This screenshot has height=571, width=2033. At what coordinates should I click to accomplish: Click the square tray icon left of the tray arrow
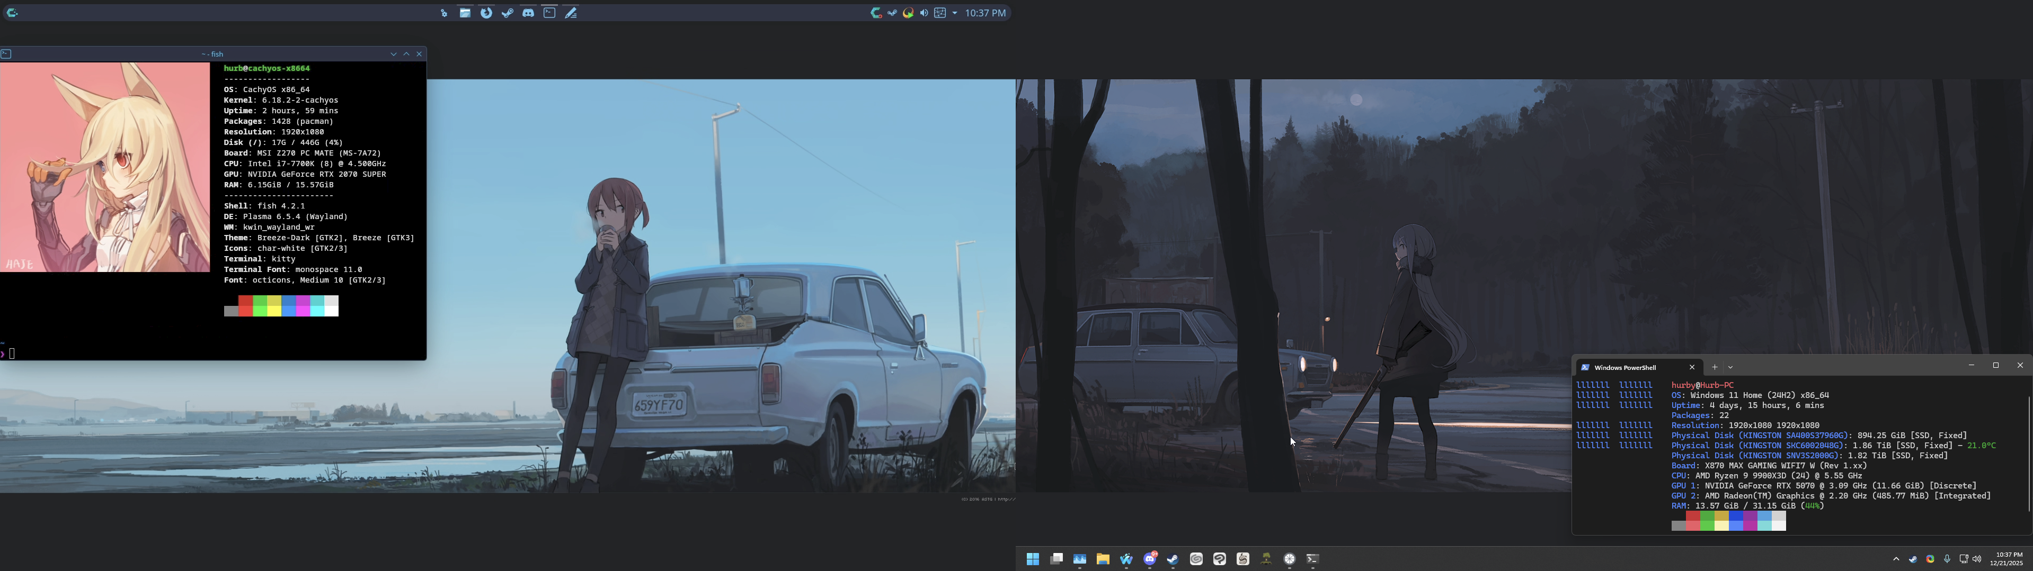click(x=940, y=13)
